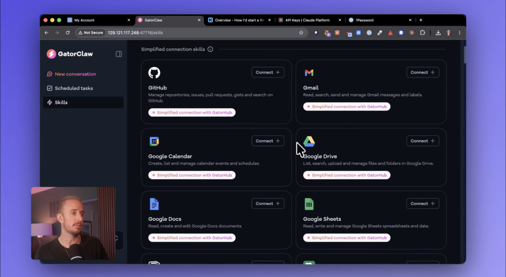
Task: Connect the Google Drive skill
Action: (x=422, y=141)
